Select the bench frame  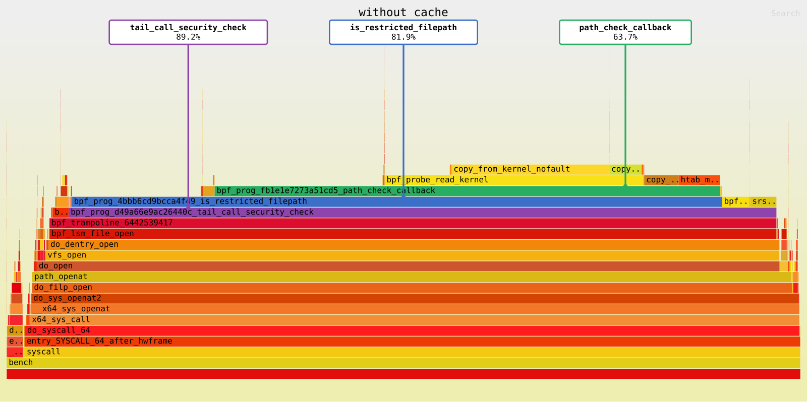(x=403, y=363)
